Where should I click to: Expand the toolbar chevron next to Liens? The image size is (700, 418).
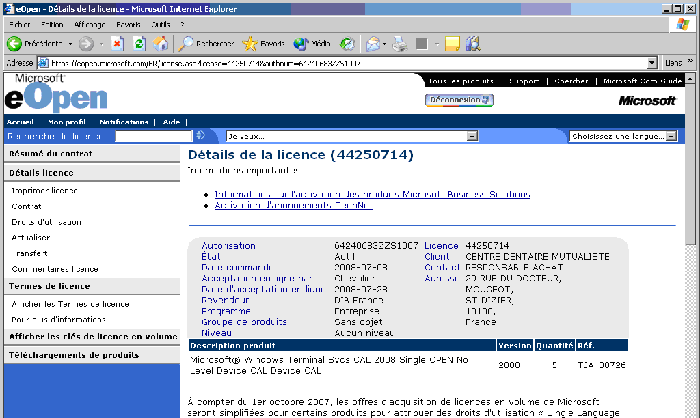coord(690,61)
